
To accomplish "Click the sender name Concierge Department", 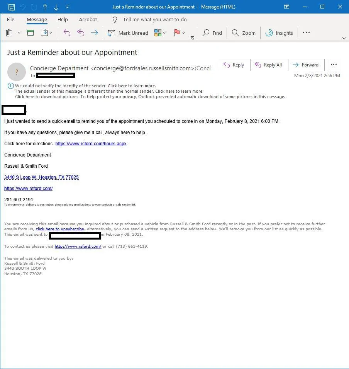I will point(59,68).
